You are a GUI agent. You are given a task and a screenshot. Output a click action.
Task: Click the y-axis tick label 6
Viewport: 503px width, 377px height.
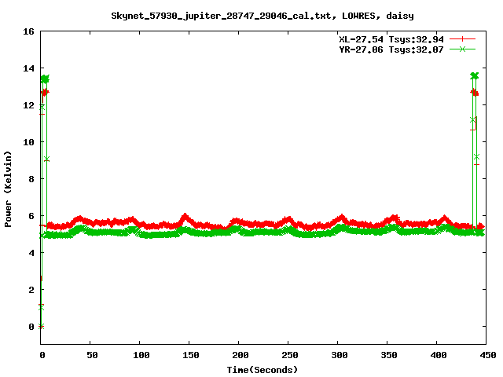(x=31, y=216)
